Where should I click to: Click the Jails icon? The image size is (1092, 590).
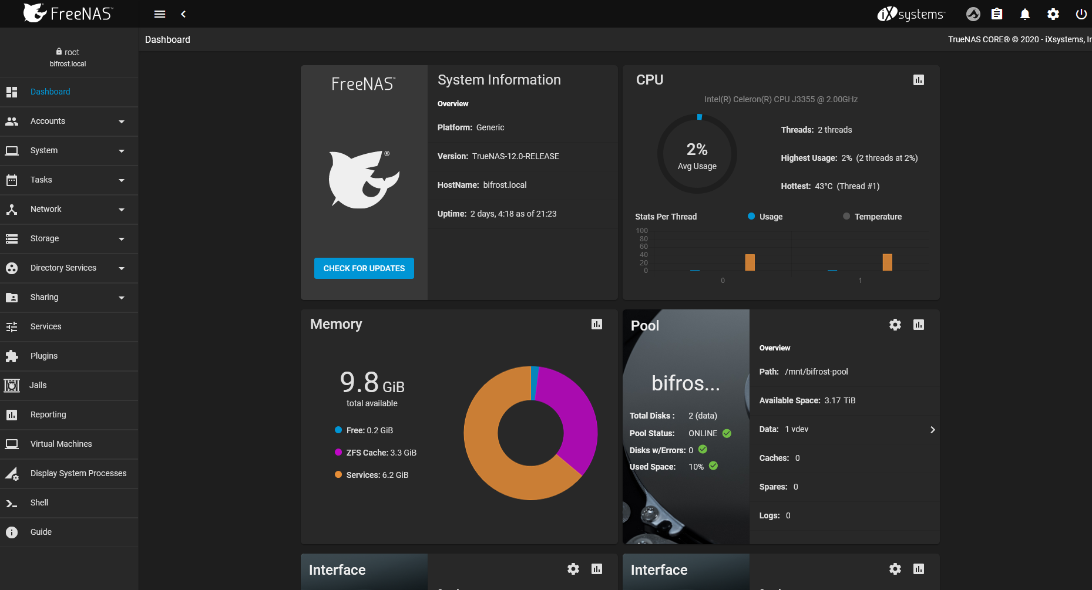tap(12, 386)
